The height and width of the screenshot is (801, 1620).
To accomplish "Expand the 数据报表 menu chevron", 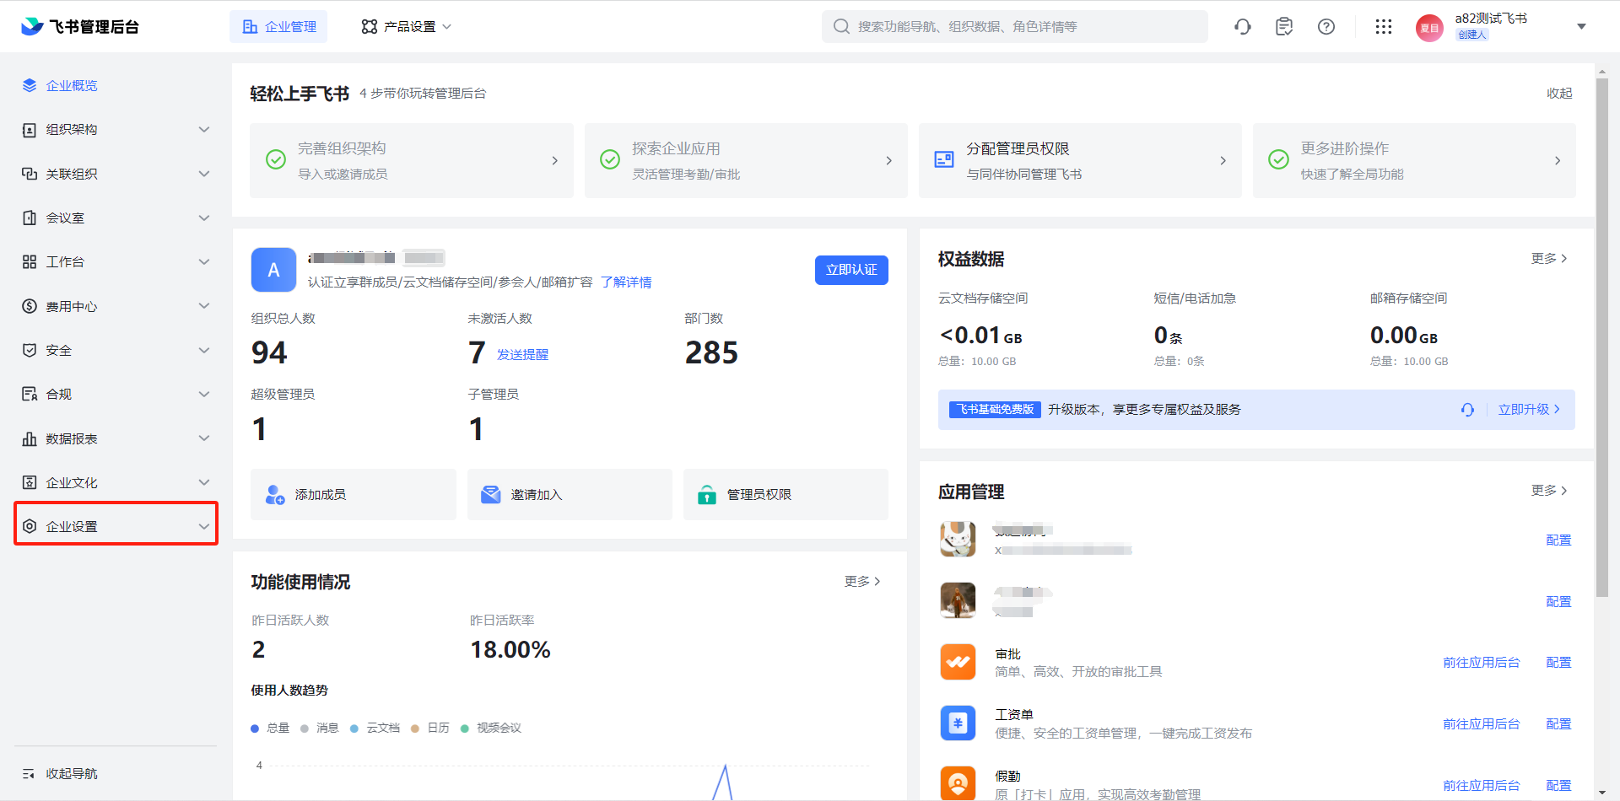I will pos(203,438).
